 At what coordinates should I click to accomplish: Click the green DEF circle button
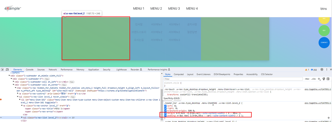(324, 30)
